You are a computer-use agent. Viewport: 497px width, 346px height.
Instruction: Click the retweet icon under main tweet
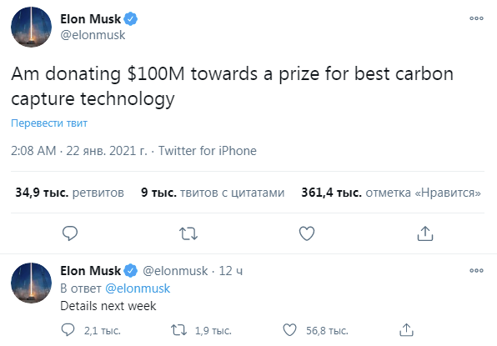pyautogui.click(x=188, y=233)
